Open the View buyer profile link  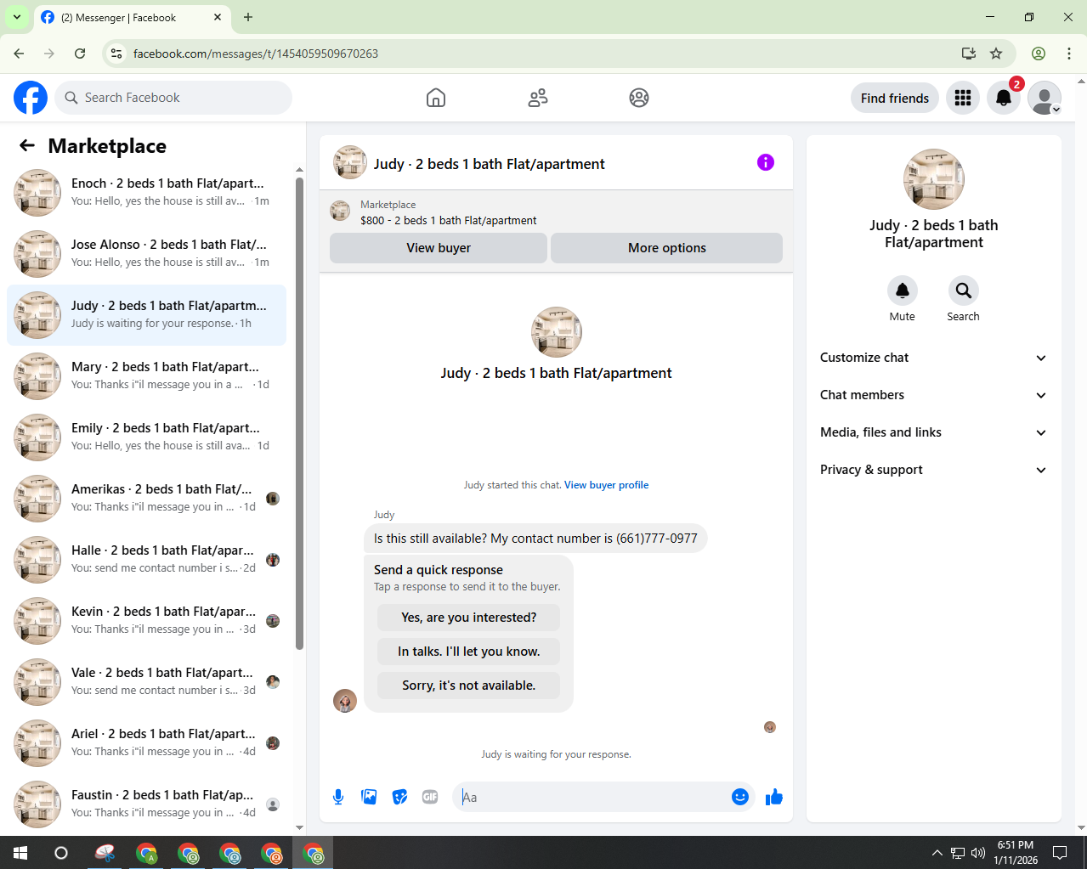[x=606, y=485]
